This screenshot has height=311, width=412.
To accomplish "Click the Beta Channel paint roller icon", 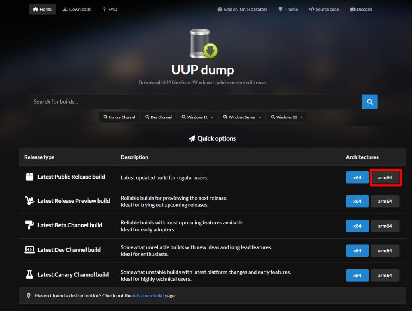I will (29, 225).
